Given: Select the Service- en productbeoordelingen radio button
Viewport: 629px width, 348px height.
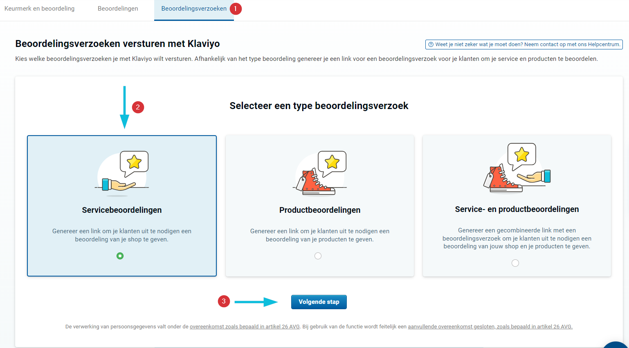Looking at the screenshot, I should [x=515, y=263].
